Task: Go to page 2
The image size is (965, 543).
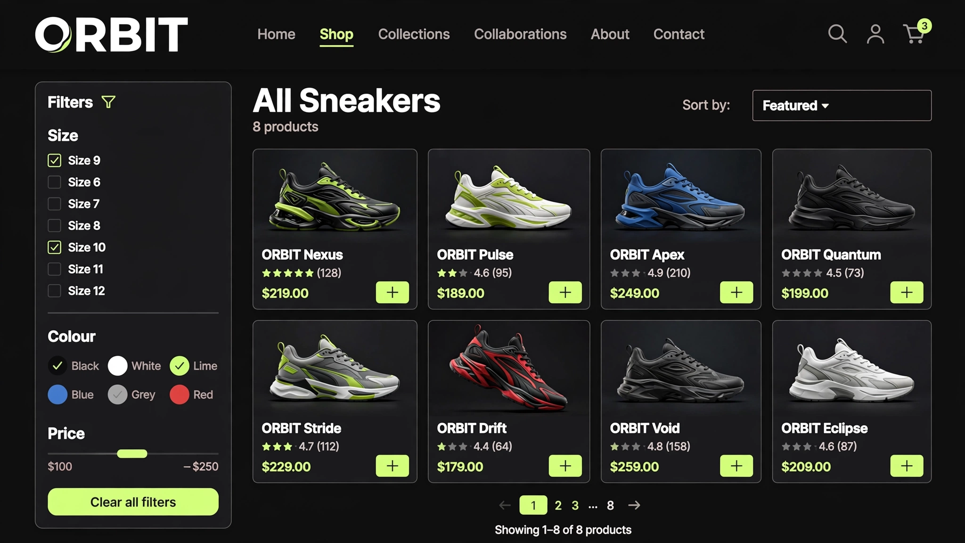Action: click(x=558, y=505)
